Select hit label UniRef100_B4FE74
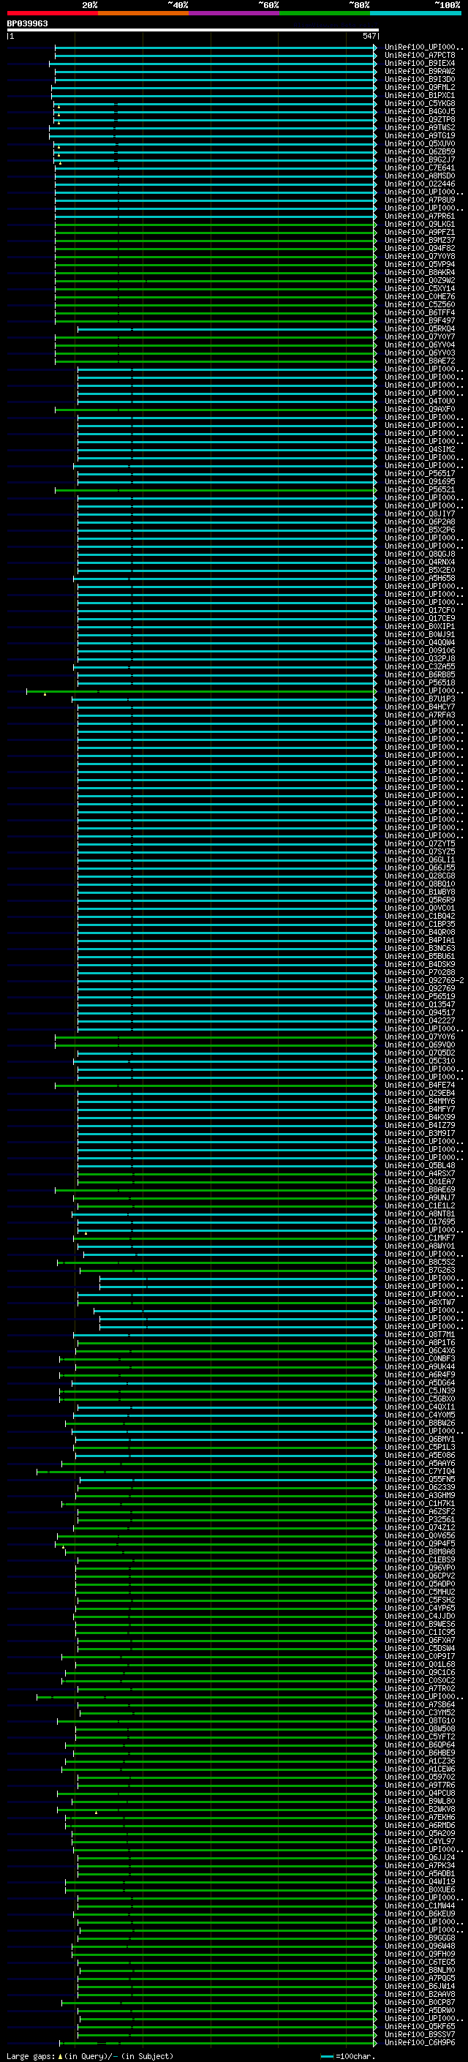Screen dimensions: 468x2062 point(420,1085)
